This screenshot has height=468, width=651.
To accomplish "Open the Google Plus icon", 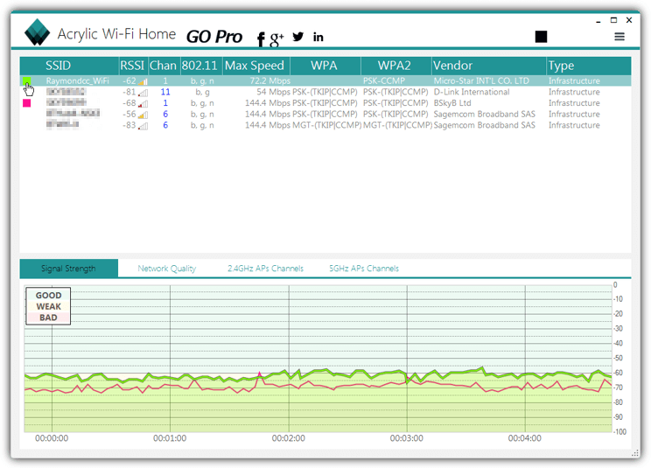I will (x=276, y=39).
